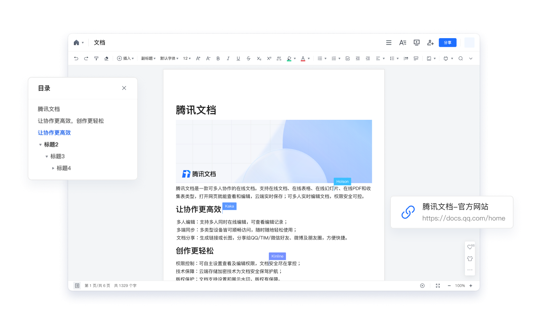Screen dimensions: 540x324
Task: Open the 副标题 paragraph style dropdown
Action: 148,58
